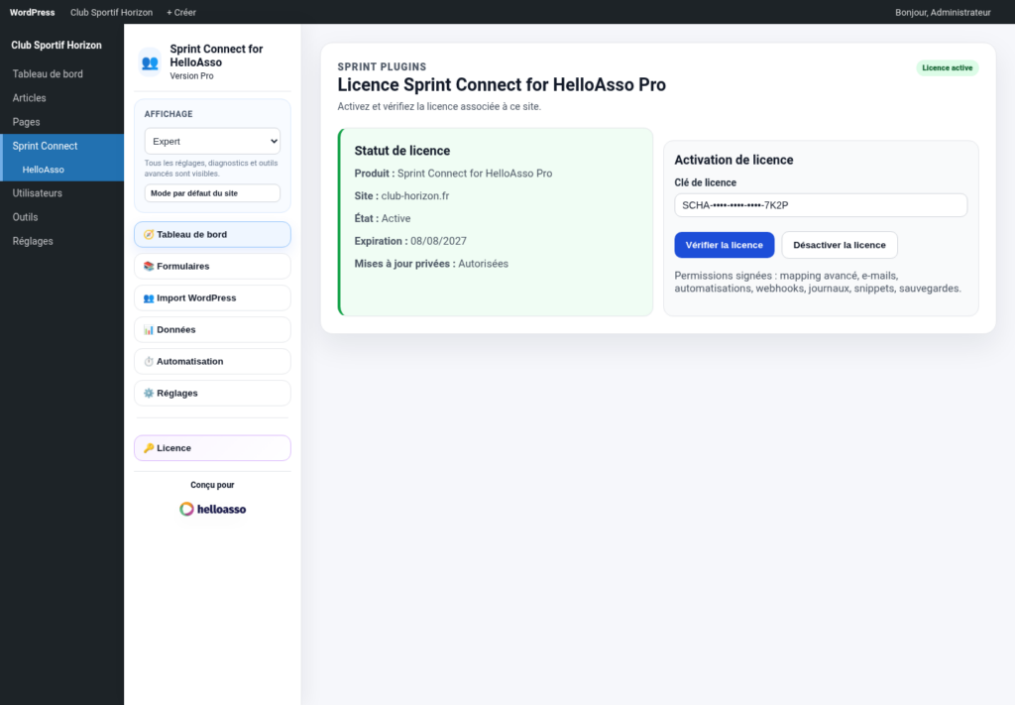Click the Statut de licence heading

(x=402, y=151)
